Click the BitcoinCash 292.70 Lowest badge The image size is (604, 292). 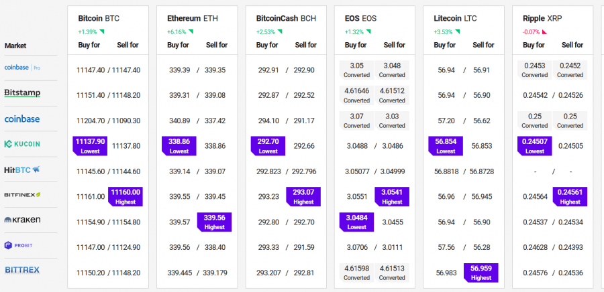[x=268, y=146]
